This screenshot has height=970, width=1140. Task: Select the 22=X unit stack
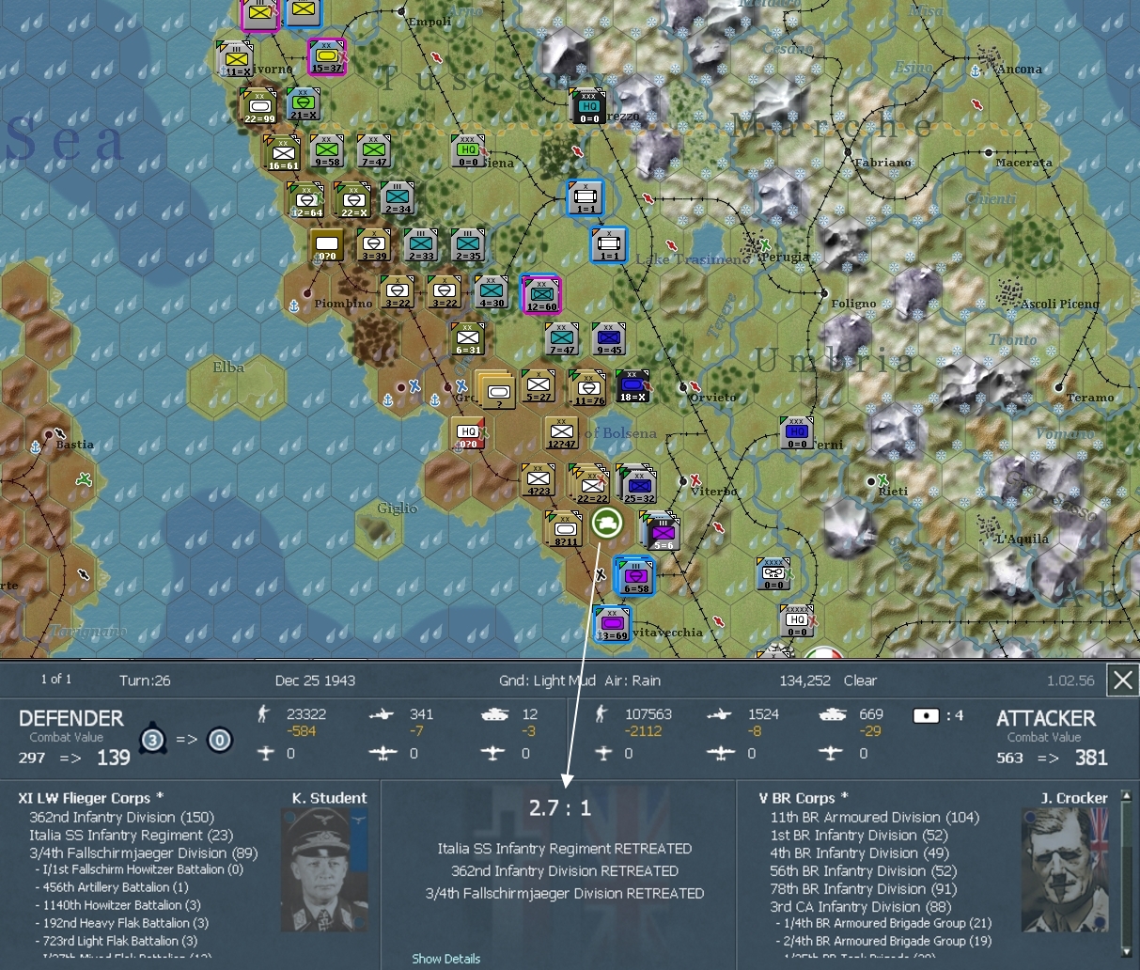352,199
